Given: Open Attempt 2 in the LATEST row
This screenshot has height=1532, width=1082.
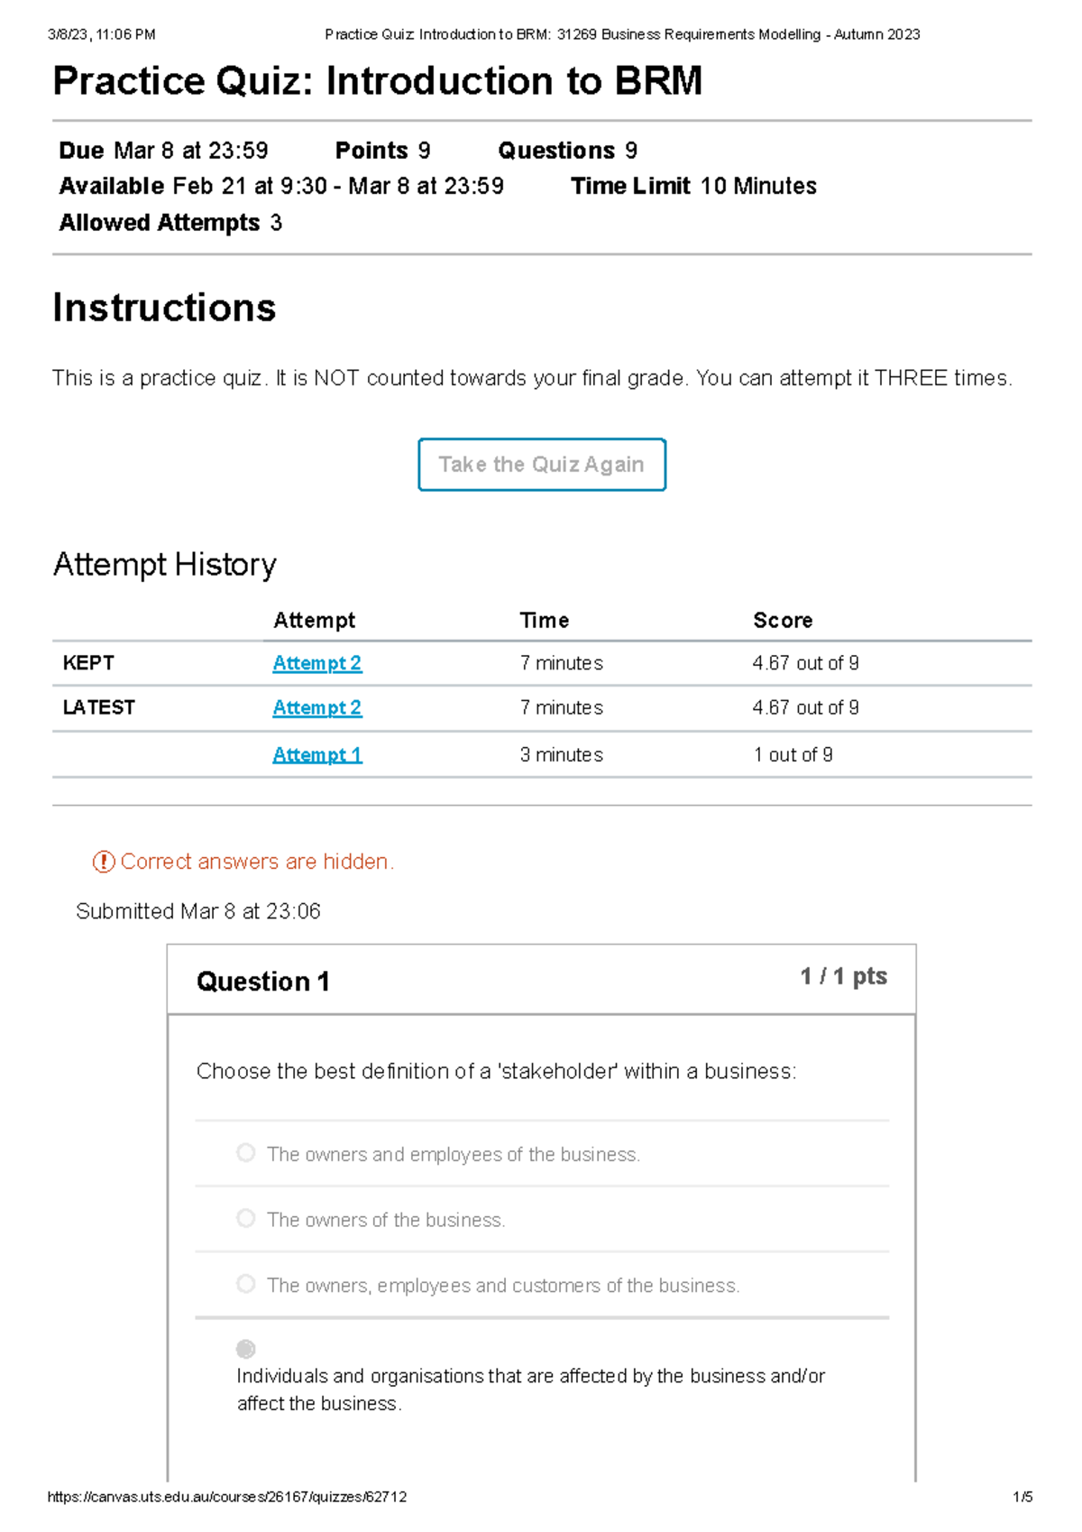Looking at the screenshot, I should click(x=316, y=708).
